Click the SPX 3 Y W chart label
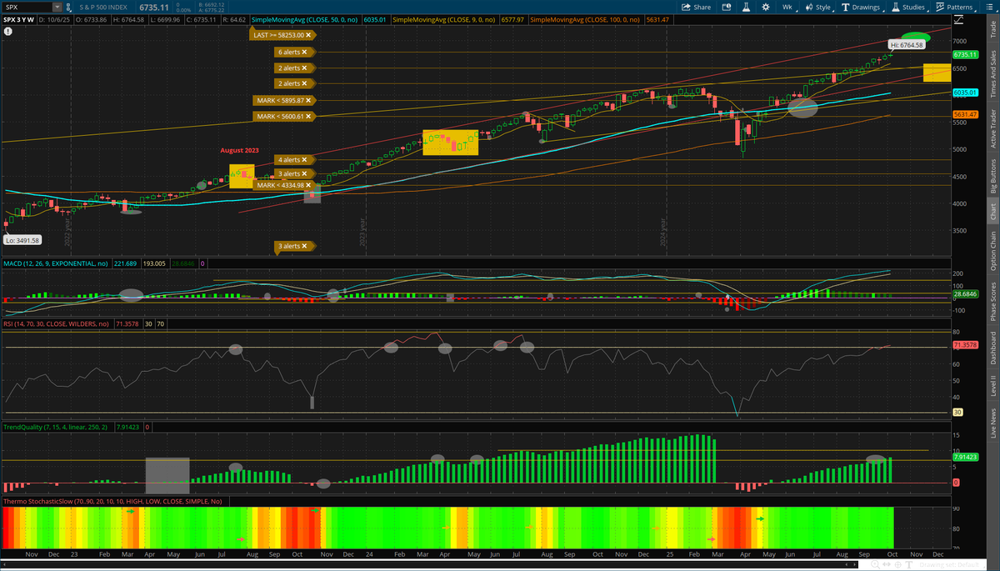1000x571 pixels. coord(18,20)
